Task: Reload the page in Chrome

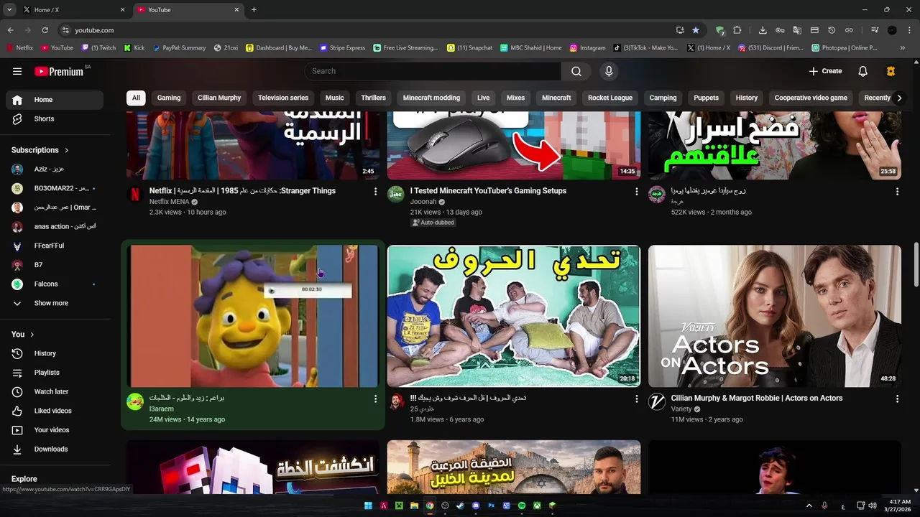Action: point(45,30)
